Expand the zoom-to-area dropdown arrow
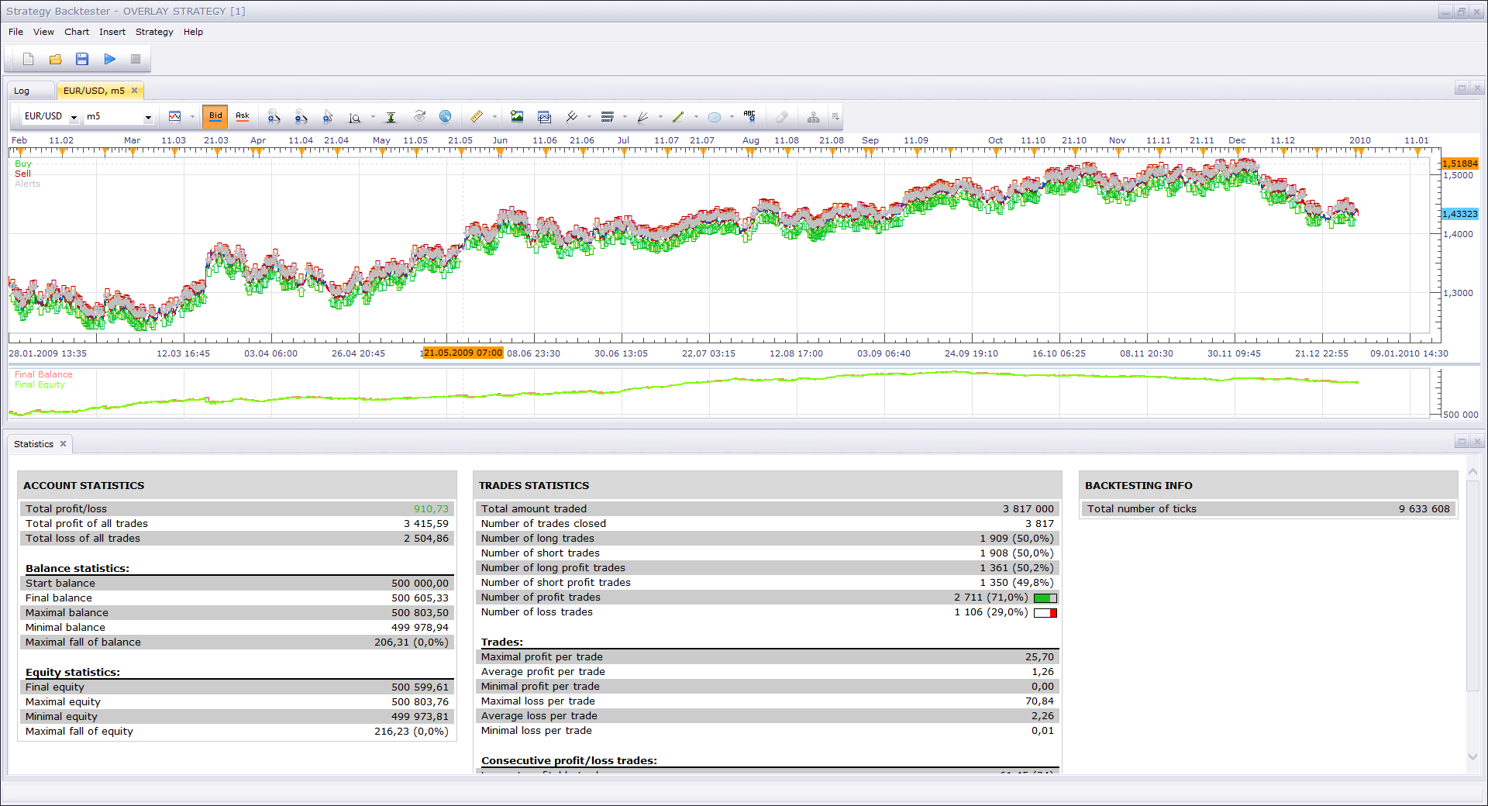Image resolution: width=1488 pixels, height=806 pixels. coord(373,117)
